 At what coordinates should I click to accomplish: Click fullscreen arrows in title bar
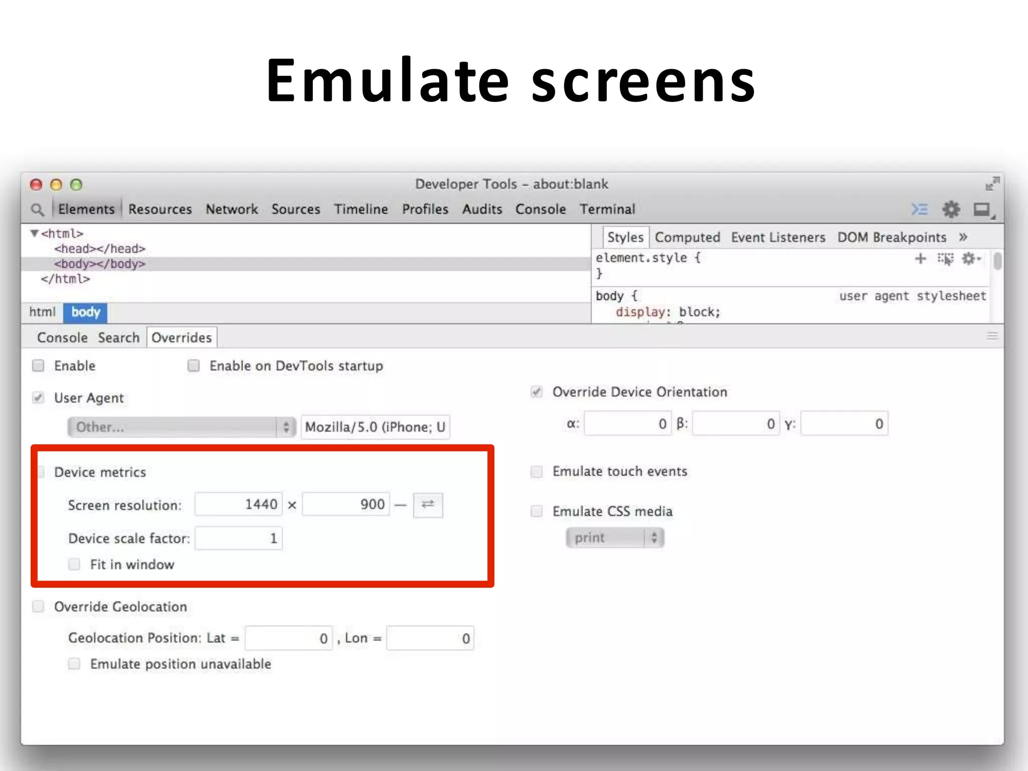click(992, 184)
